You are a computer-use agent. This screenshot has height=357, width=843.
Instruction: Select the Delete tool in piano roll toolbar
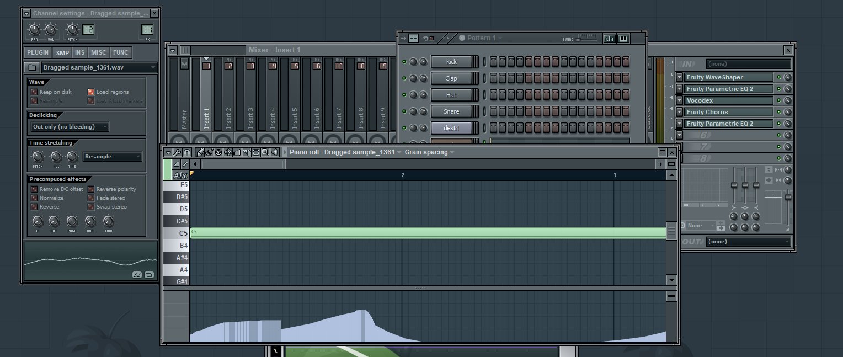pos(218,152)
